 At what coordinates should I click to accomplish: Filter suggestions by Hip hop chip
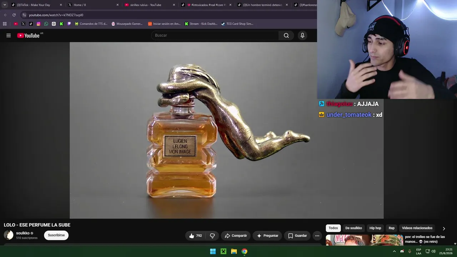click(x=375, y=228)
